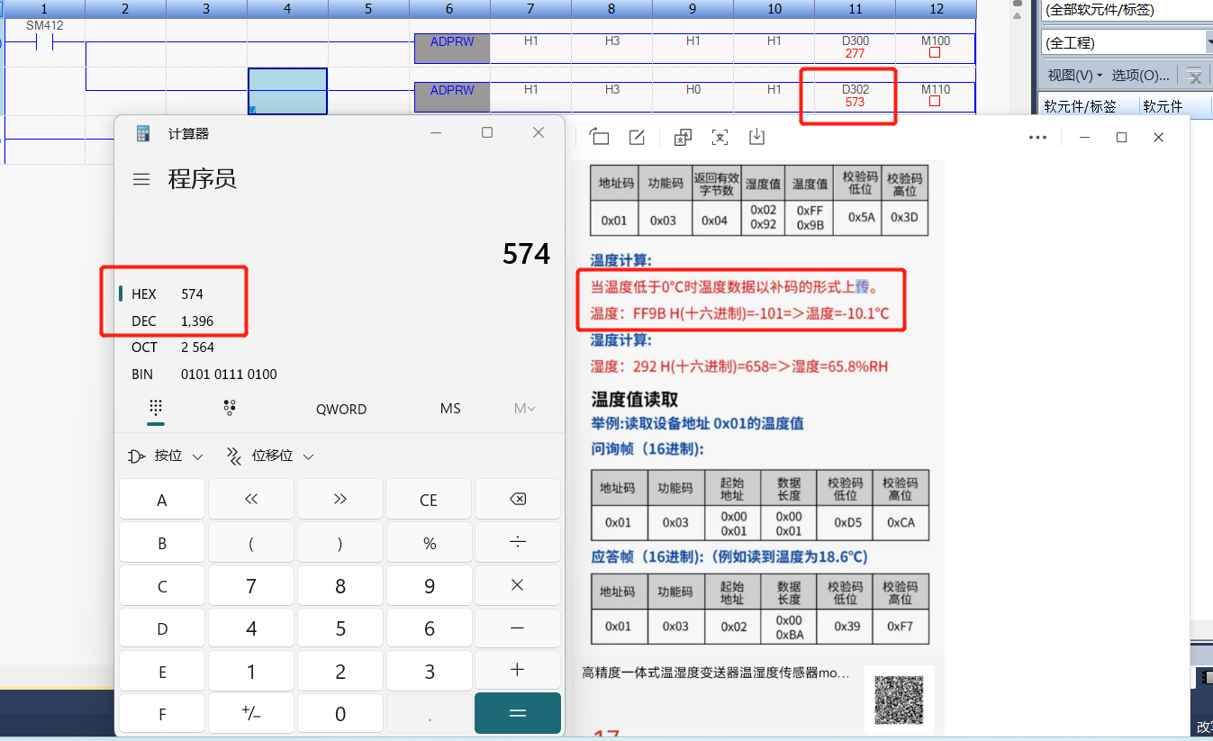The image size is (1213, 741).
Task: Click the edit image pencil icon
Action: [x=637, y=137]
